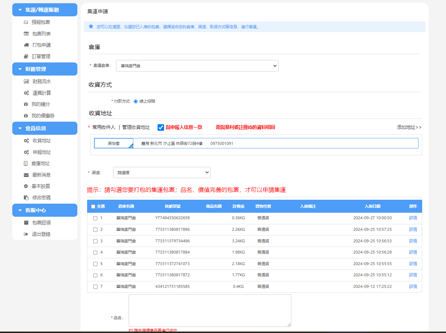This screenshot has height=333, width=446.
Task: Click tracking number 773311380817884
Action: (x=172, y=252)
